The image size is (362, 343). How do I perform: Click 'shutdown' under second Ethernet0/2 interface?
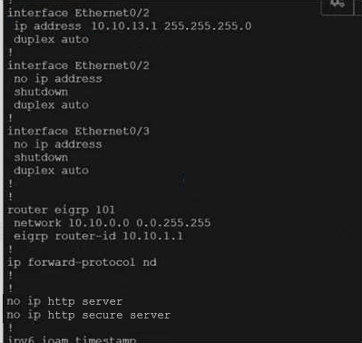click(x=41, y=92)
